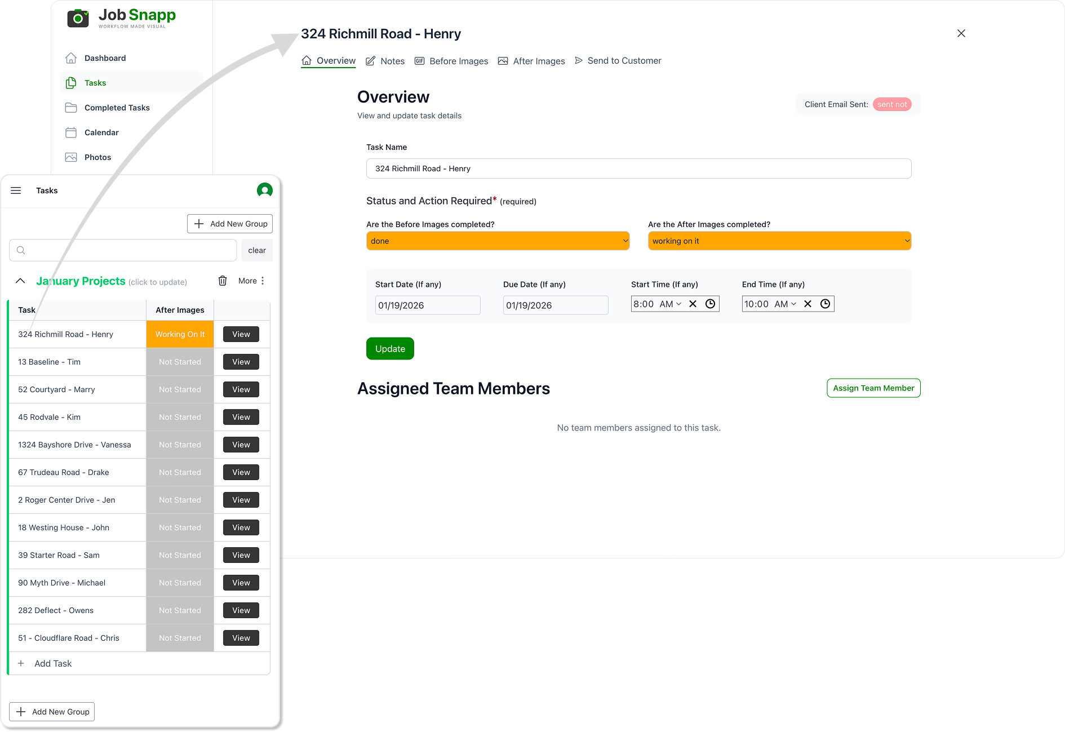The height and width of the screenshot is (732, 1065).
Task: Collapse the January Projects group
Action: 20,281
